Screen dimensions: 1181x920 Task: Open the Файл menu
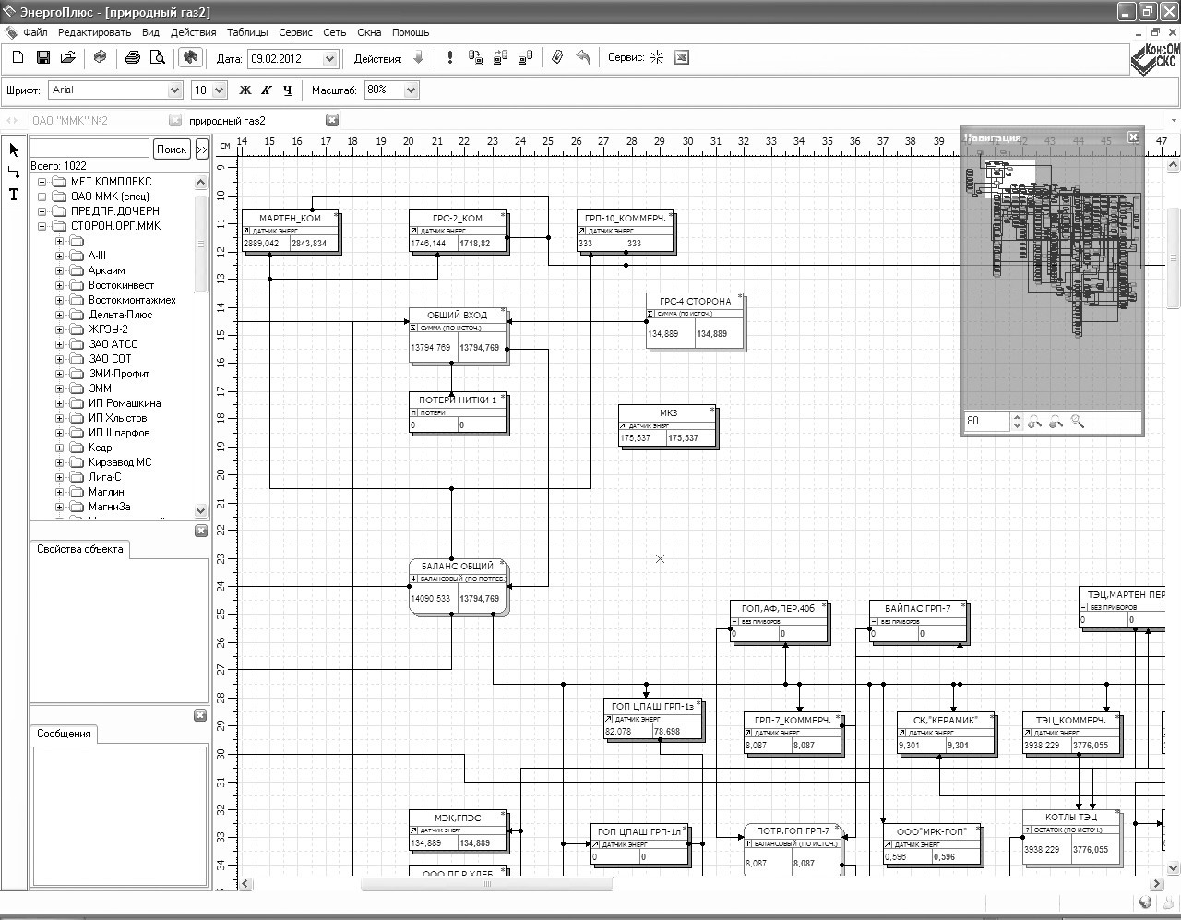click(35, 32)
